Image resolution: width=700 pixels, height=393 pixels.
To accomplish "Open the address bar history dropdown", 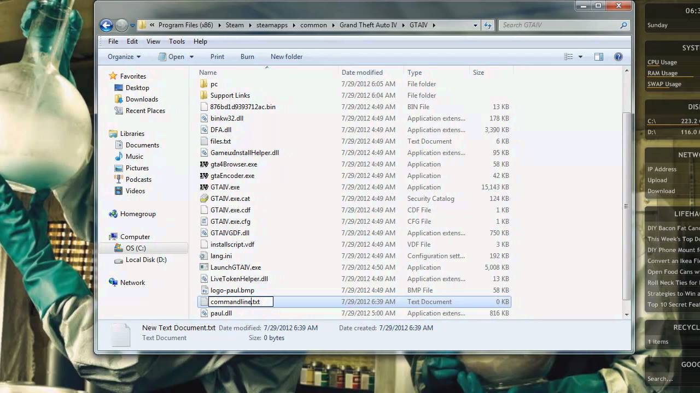I will (x=475, y=25).
